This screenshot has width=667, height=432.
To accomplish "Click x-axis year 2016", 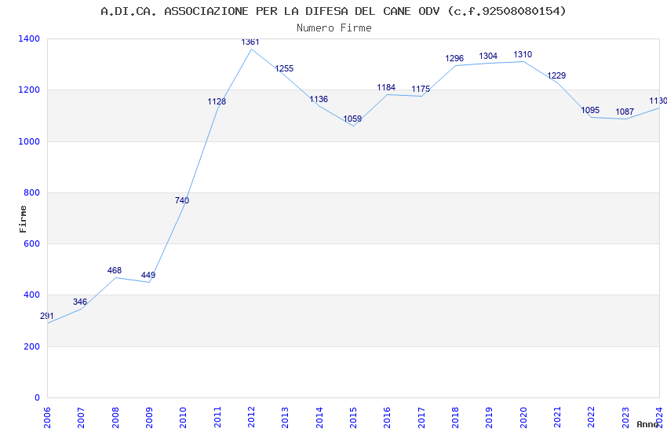I will 388,417.
